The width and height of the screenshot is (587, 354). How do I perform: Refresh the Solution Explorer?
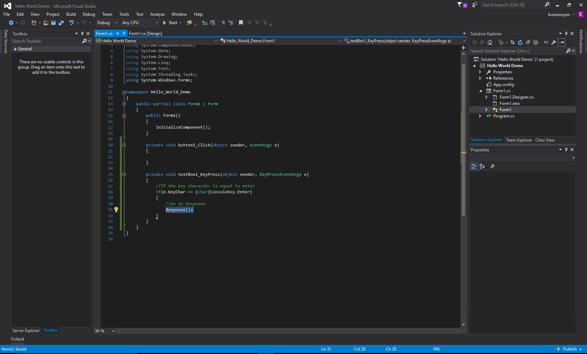click(x=520, y=42)
